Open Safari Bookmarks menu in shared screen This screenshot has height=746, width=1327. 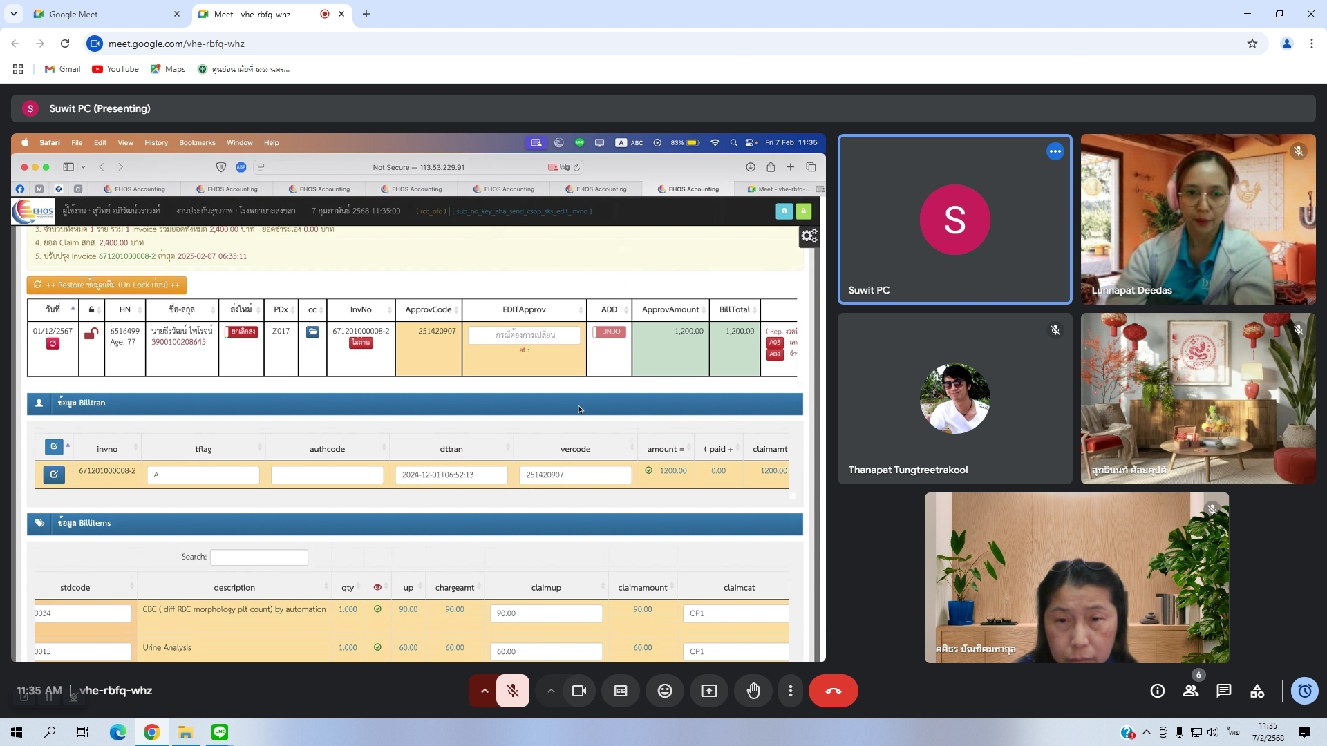tap(197, 143)
